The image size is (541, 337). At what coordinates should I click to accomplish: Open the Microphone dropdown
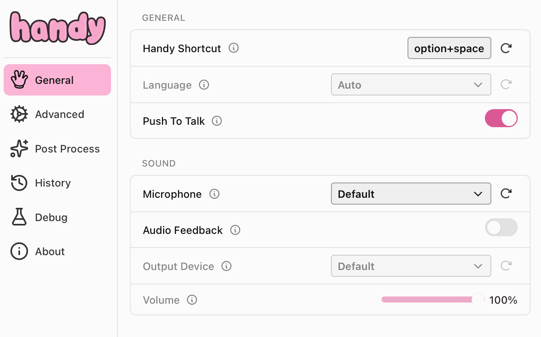click(411, 194)
